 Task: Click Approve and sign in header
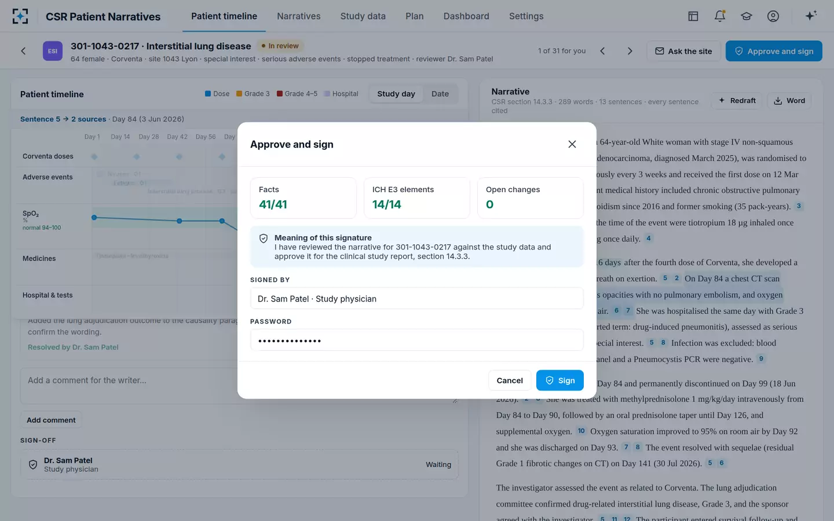[774, 51]
